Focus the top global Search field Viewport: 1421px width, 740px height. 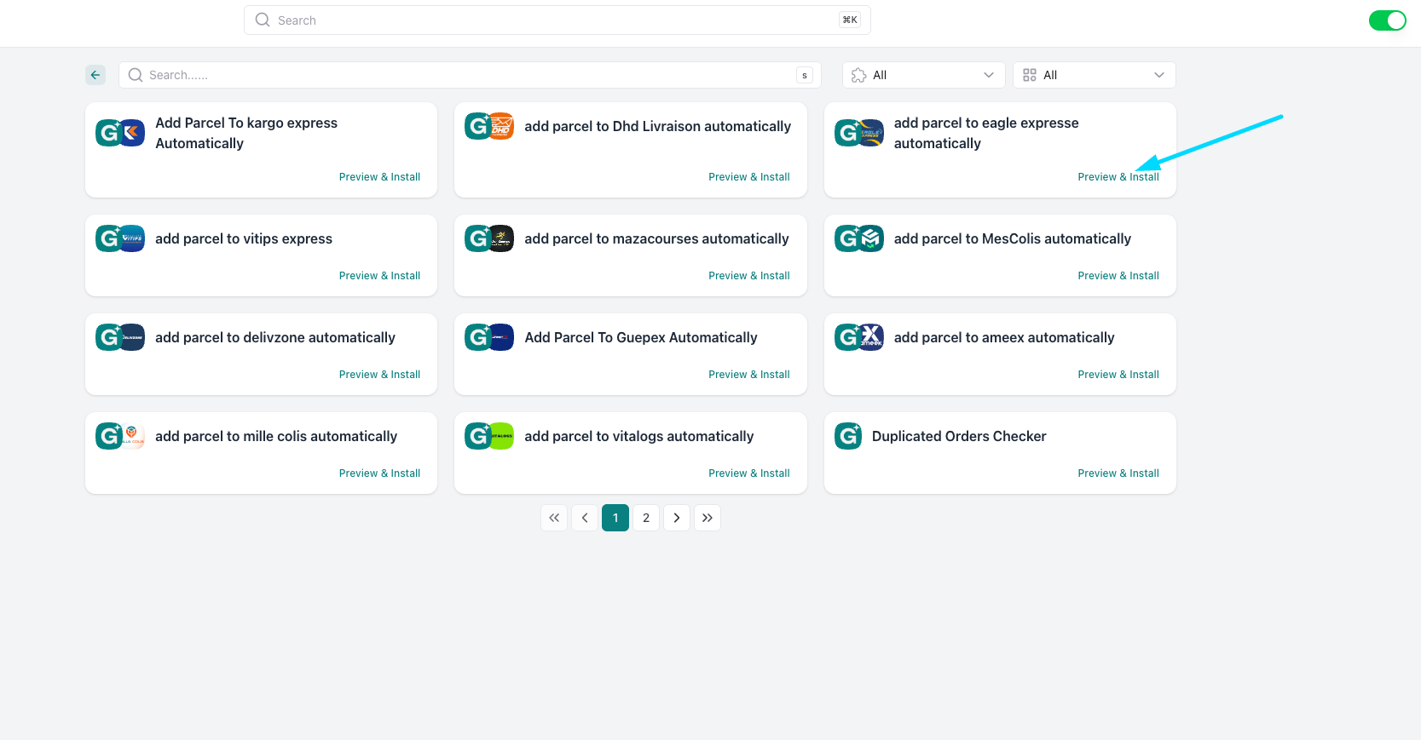(x=557, y=20)
